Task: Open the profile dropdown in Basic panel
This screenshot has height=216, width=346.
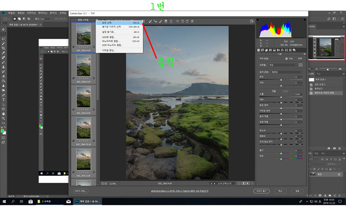Action: (283, 65)
